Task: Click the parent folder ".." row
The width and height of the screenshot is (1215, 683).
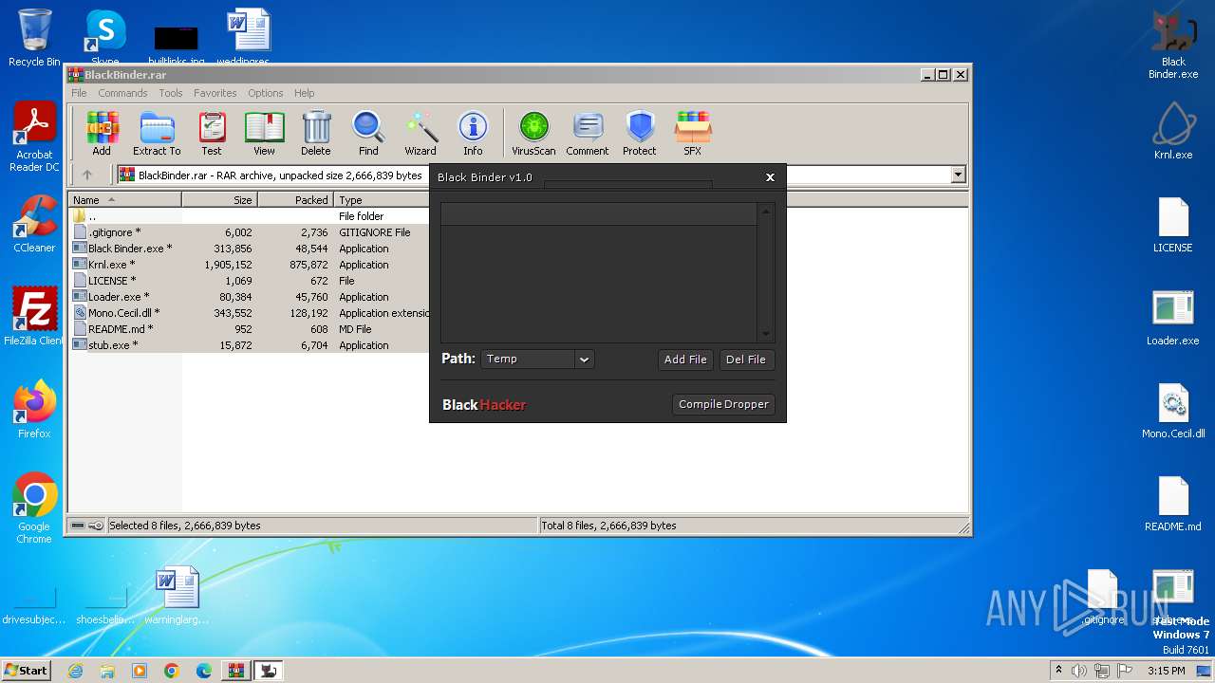Action: click(249, 216)
